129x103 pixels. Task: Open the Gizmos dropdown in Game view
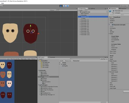[34, 59]
